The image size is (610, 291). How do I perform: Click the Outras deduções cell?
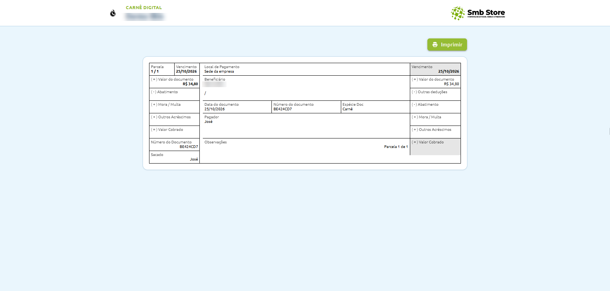tap(435, 94)
